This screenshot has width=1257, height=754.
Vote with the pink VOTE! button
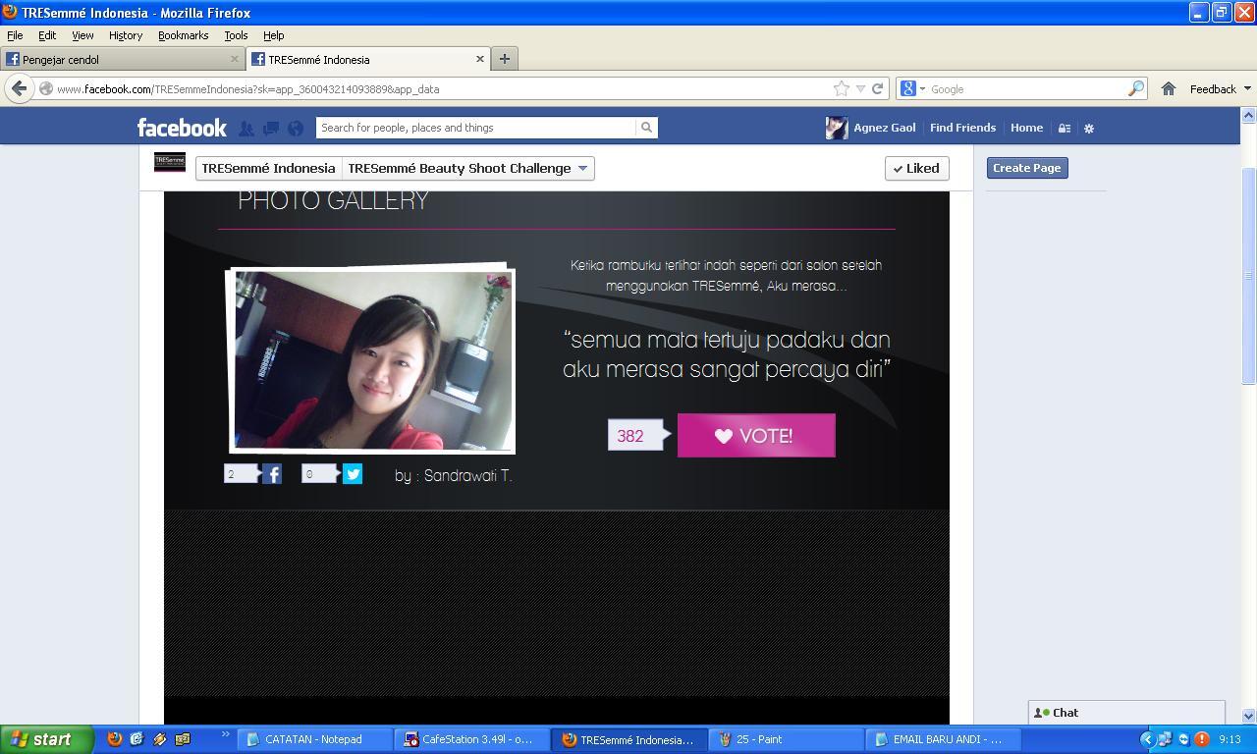756,435
